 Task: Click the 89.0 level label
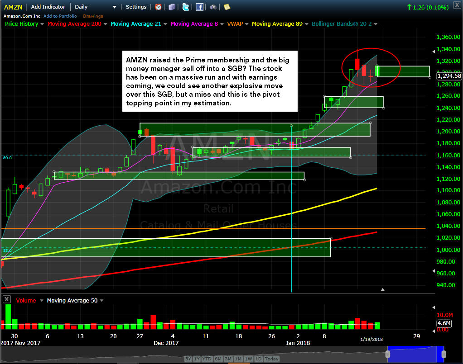pos(7,158)
